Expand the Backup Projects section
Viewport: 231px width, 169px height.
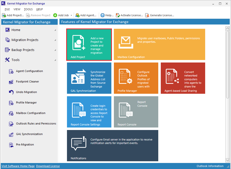pos(55,50)
